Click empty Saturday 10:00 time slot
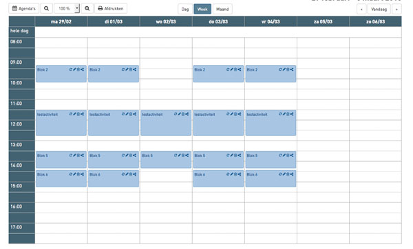 (324, 84)
